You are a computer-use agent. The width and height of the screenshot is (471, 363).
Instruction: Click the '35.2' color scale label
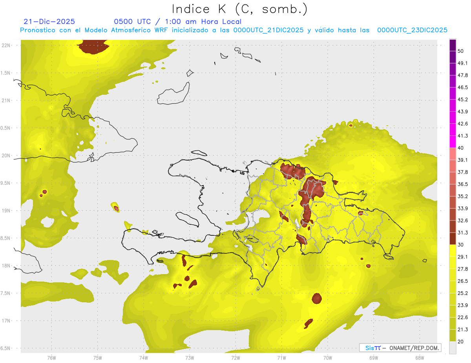[x=463, y=196]
